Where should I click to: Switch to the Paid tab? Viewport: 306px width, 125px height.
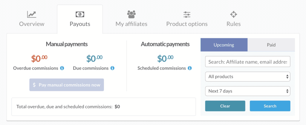(x=271, y=45)
